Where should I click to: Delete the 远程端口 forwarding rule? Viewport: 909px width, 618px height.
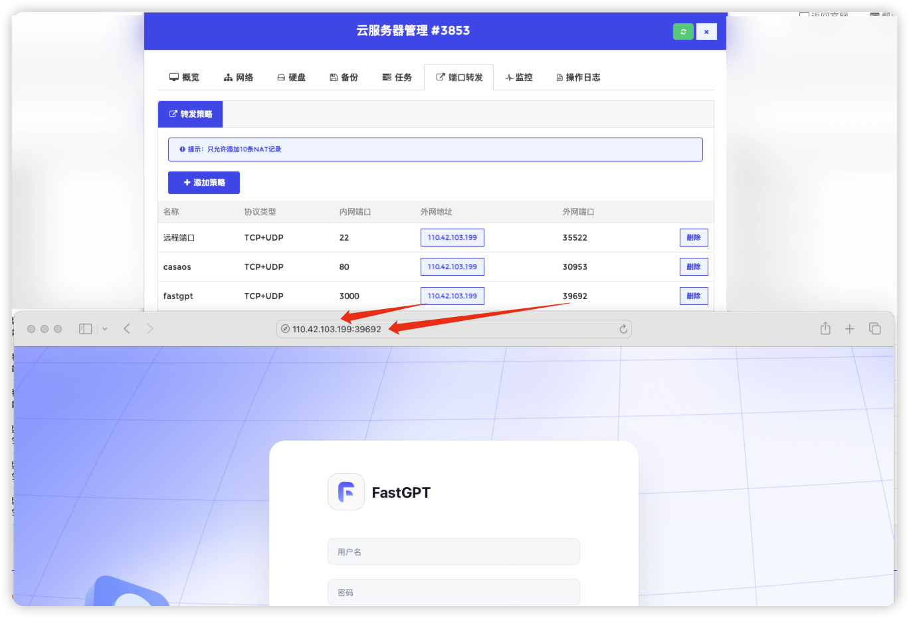click(x=694, y=237)
